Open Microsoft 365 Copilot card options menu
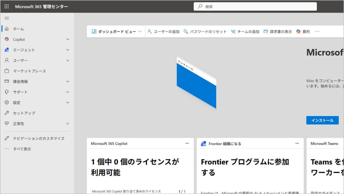Screen dimensions: 344x194 tap(187, 144)
